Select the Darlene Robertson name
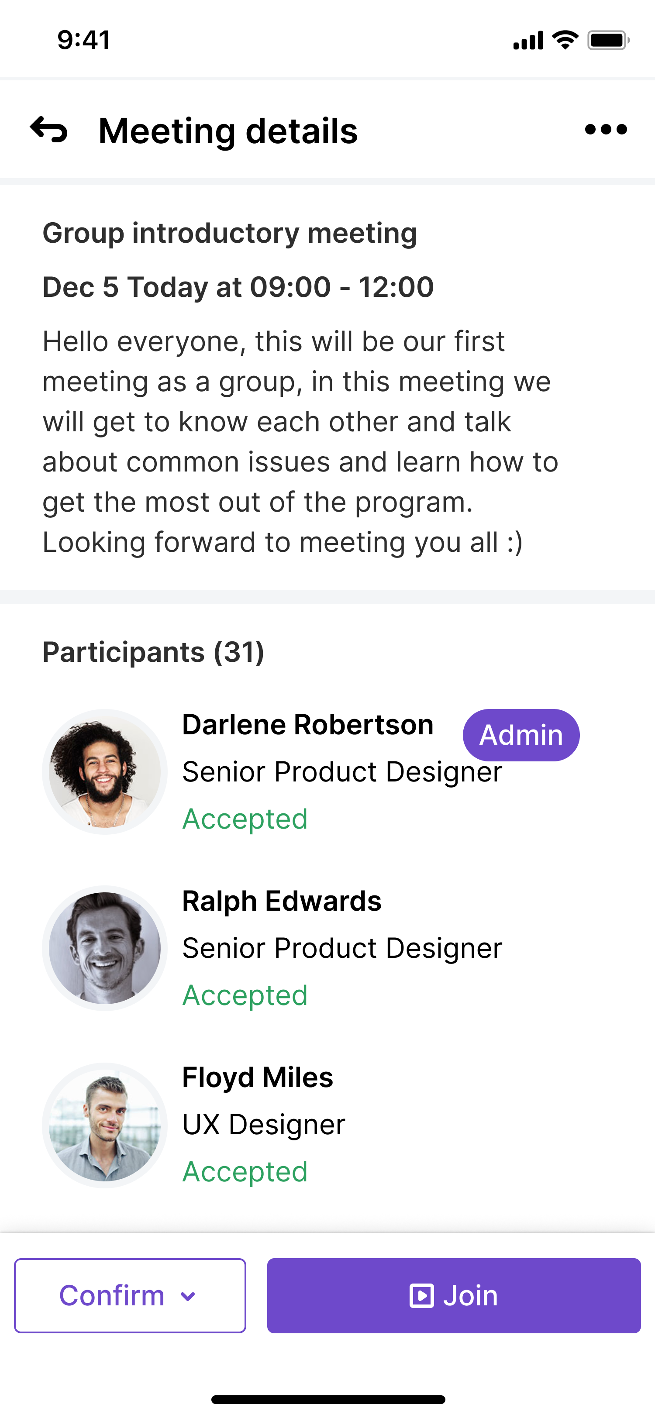655x1418 pixels. (308, 724)
